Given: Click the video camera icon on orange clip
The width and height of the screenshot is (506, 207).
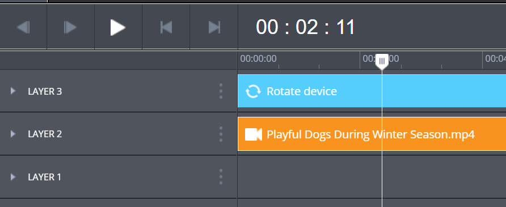Looking at the screenshot, I should (254, 134).
